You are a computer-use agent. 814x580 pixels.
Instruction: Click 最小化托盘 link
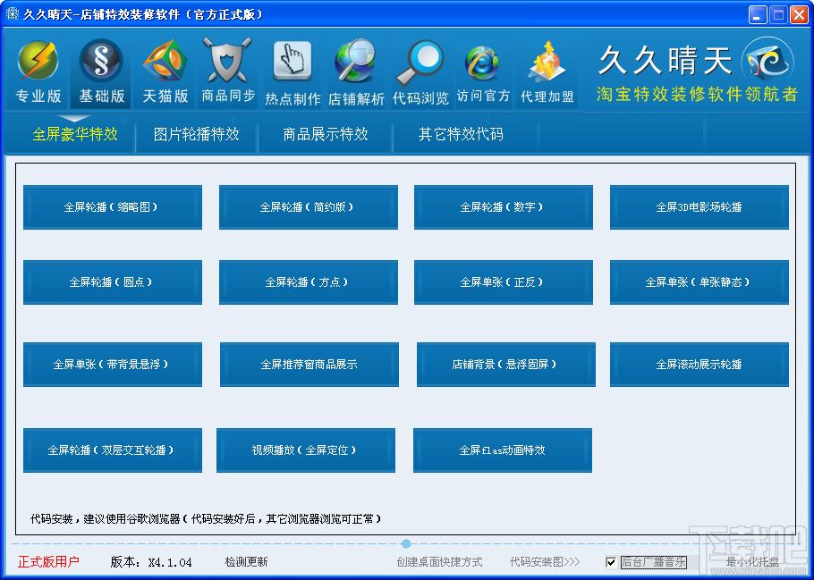click(x=752, y=562)
